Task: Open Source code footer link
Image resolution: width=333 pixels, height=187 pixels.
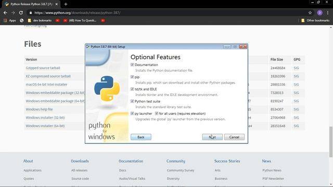Action: point(80,179)
